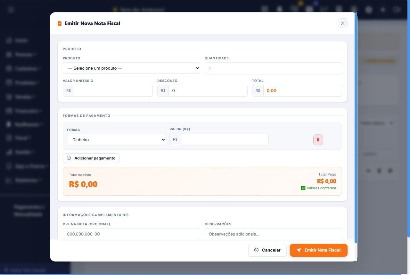Screen dimensions: 410x275
Task: Click the payment Valor (R$) field
Action: pos(224,139)
